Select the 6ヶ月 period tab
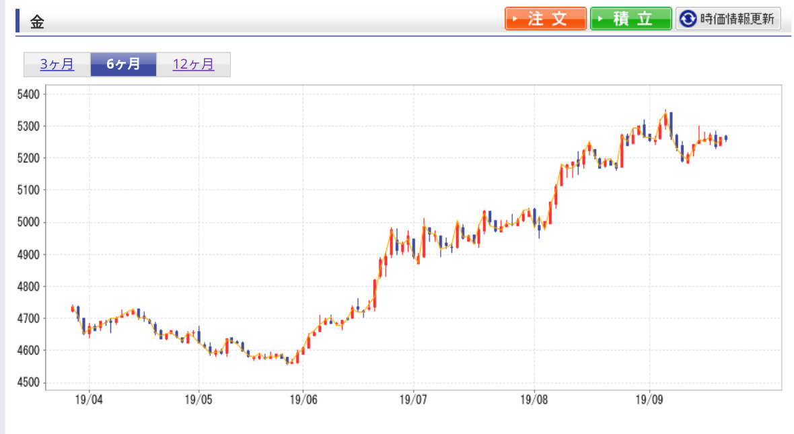The width and height of the screenshot is (794, 434). click(123, 65)
